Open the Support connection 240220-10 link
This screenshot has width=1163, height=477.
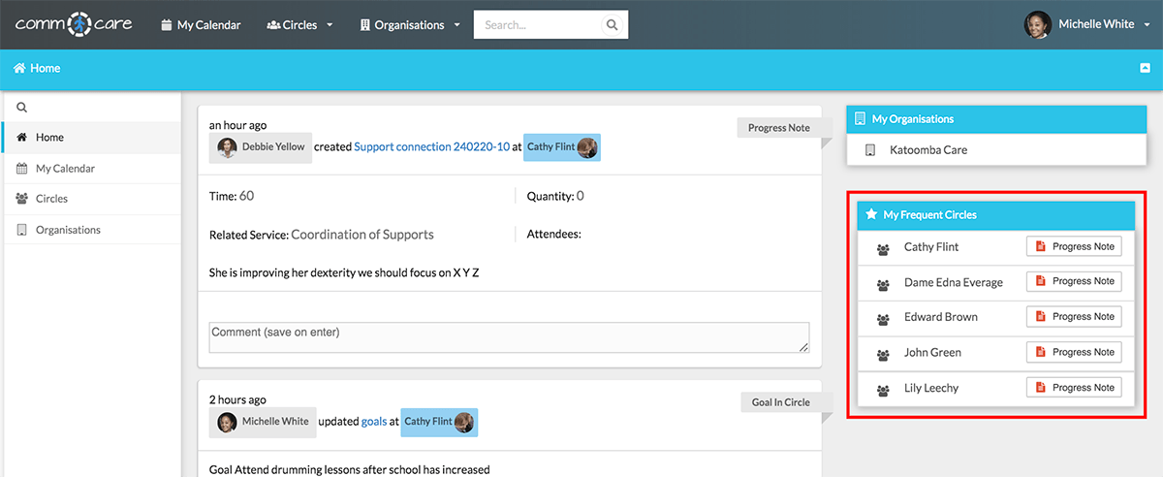point(431,147)
